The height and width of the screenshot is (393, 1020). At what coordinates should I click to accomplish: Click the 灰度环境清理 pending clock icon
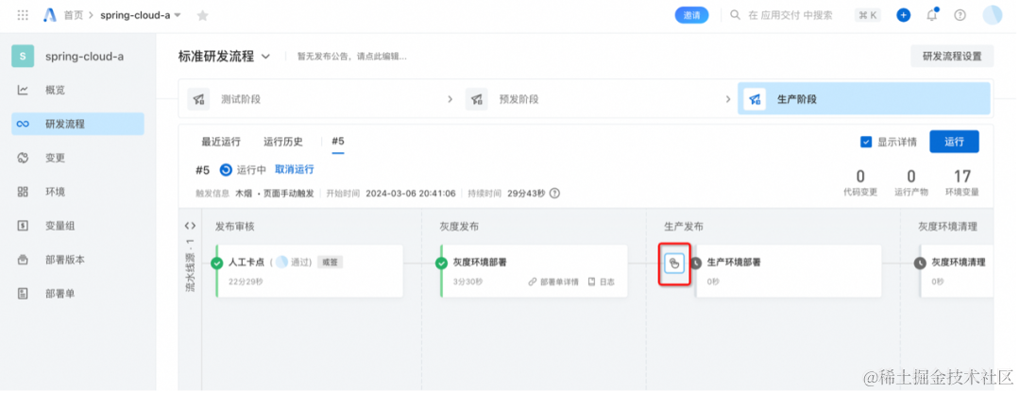click(x=920, y=263)
